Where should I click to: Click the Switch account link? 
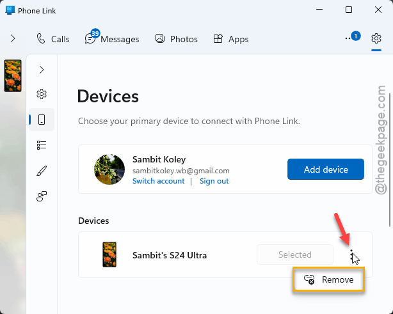158,181
